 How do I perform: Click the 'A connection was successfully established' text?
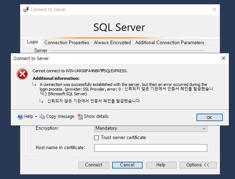pos(126,89)
